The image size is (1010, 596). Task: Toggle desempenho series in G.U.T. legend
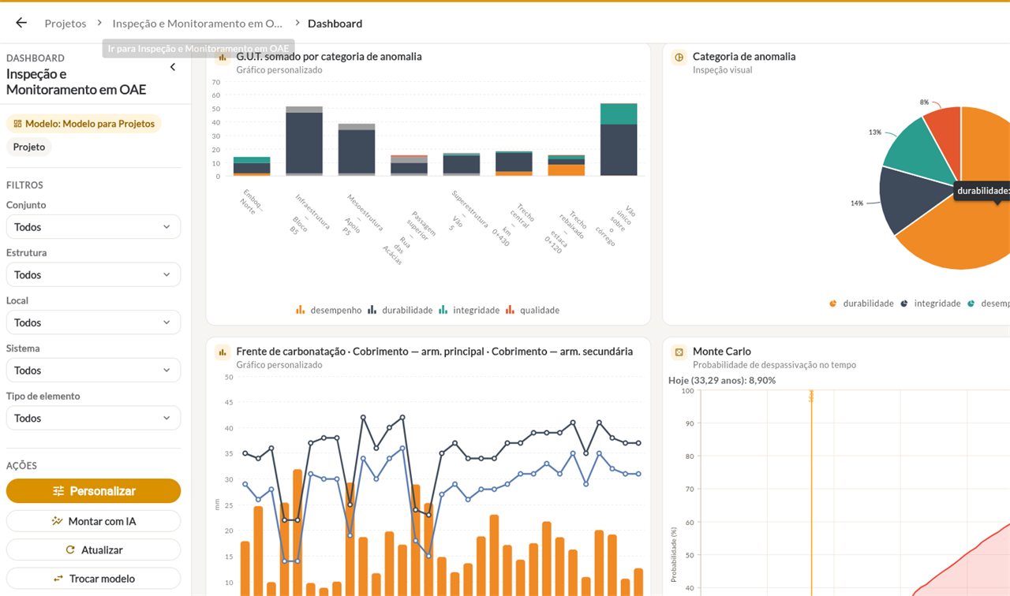[329, 310]
